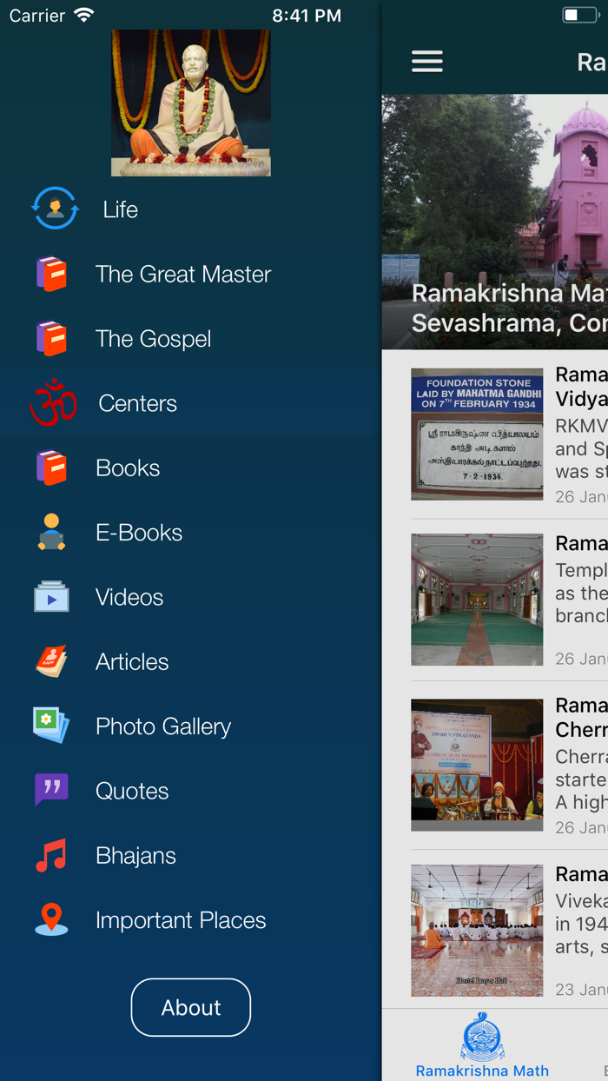Tap the Sevashrama banner headline
Screen dimensions: 608x1081
click(x=510, y=308)
